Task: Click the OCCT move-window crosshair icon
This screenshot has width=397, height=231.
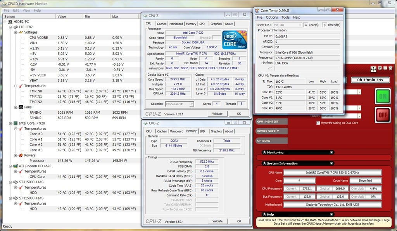Action: click(x=373, y=69)
